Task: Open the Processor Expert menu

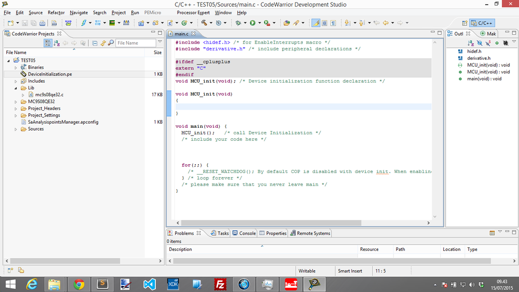Action: (193, 12)
